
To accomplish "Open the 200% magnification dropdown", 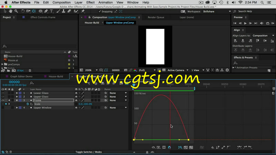I will 91,70.
